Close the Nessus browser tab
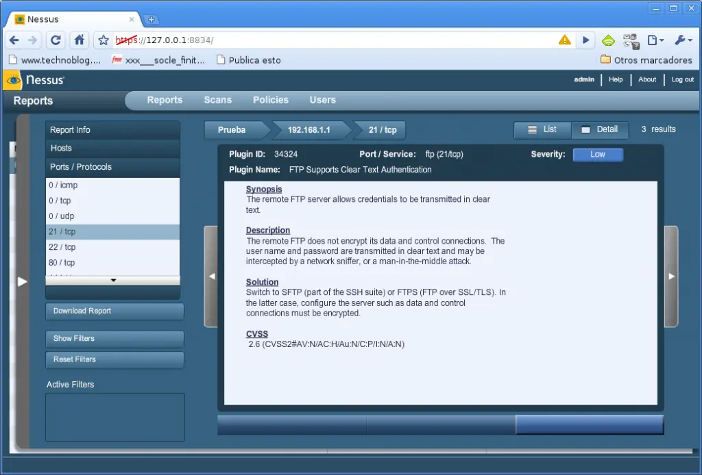702x475 pixels. click(131, 19)
